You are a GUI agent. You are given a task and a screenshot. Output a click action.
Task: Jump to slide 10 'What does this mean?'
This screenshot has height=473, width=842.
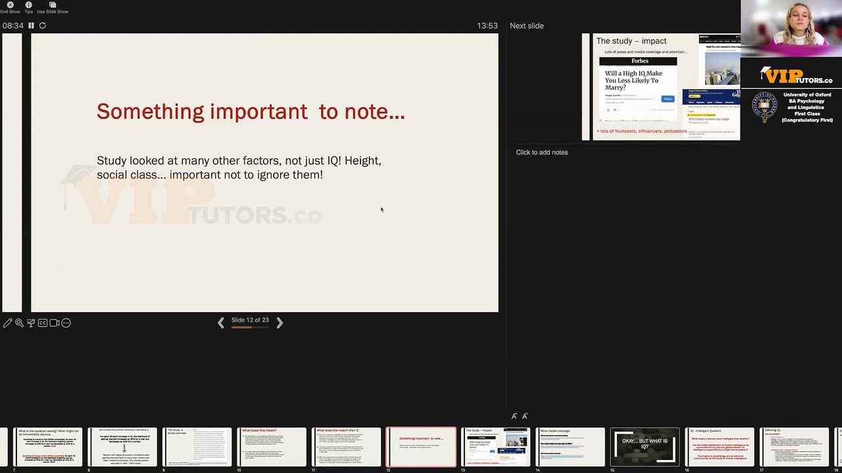pos(272,447)
